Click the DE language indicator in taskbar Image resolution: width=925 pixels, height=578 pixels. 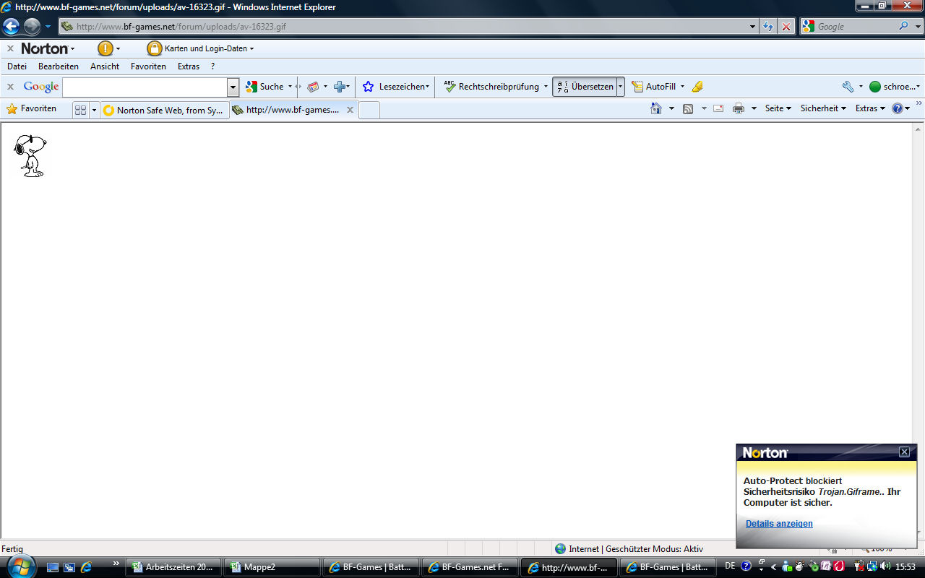point(730,566)
